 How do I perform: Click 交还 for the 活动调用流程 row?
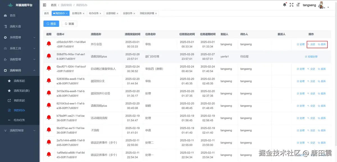(x=311, y=118)
